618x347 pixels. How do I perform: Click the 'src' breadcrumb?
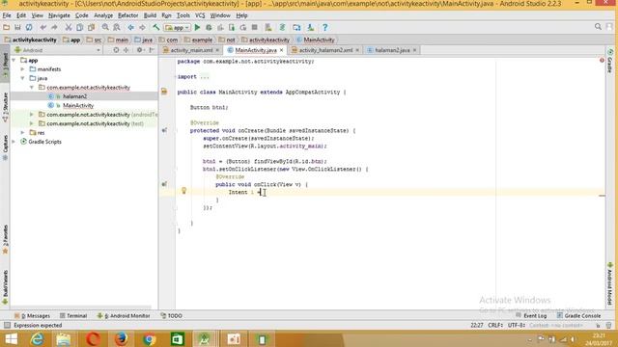pyautogui.click(x=95, y=40)
